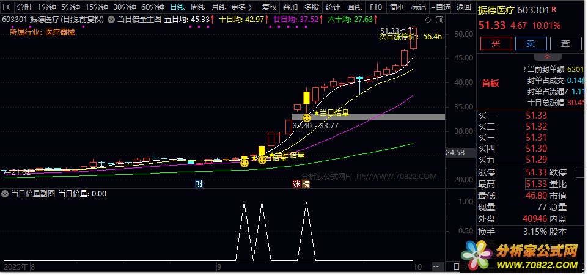Image resolution: width=588 pixels, height=275 pixels.
Task: Open the 复权 adjustment option
Action: (270, 7)
